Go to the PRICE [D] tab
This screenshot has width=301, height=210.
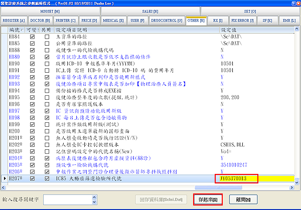point(90,21)
